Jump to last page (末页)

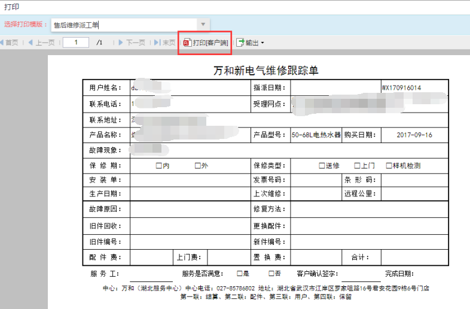(164, 43)
